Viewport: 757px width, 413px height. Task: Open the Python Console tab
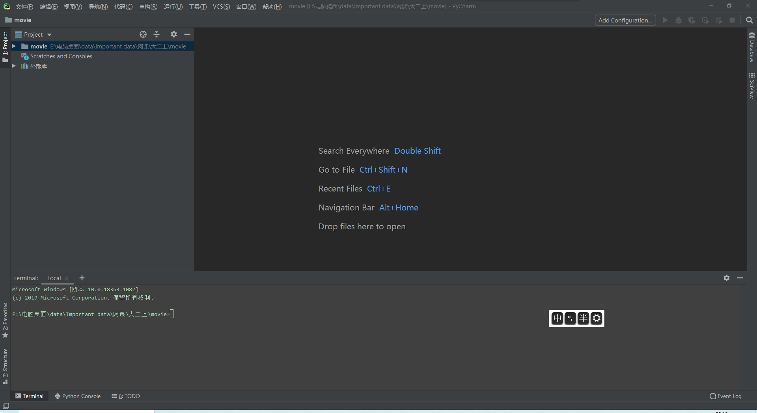(x=78, y=396)
